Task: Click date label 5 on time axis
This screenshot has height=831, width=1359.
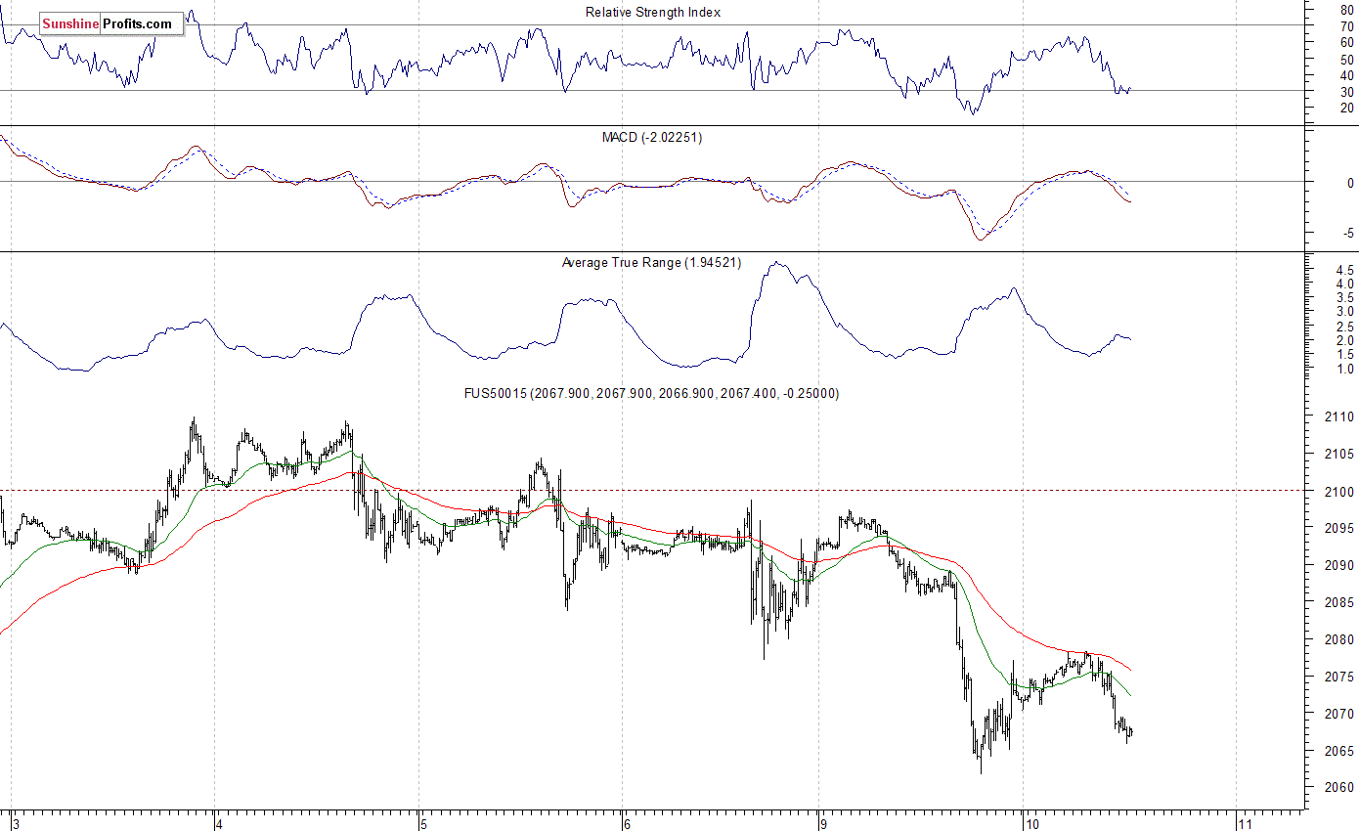Action: pos(422,823)
